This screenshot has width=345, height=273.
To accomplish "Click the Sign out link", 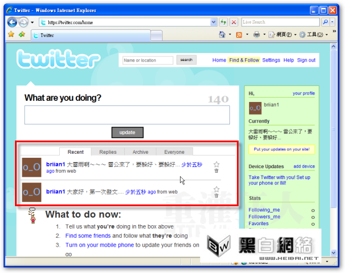I will [x=306, y=60].
